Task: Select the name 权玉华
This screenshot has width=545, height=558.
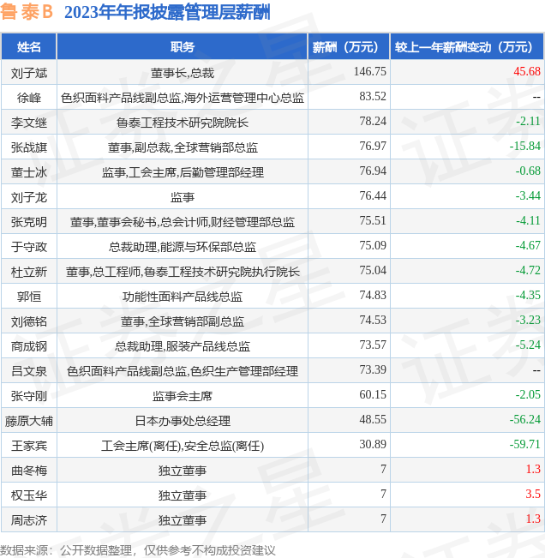Action: 29,495
